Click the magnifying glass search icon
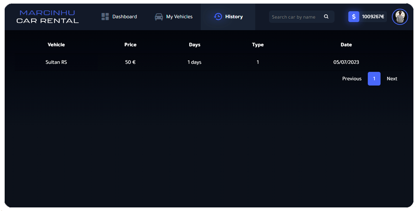The image size is (417, 211). (x=326, y=16)
